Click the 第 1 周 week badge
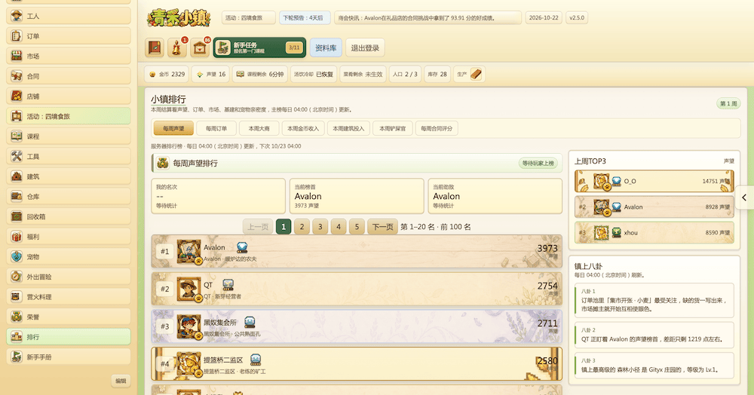Screen dimensions: 754x395 tap(728, 103)
